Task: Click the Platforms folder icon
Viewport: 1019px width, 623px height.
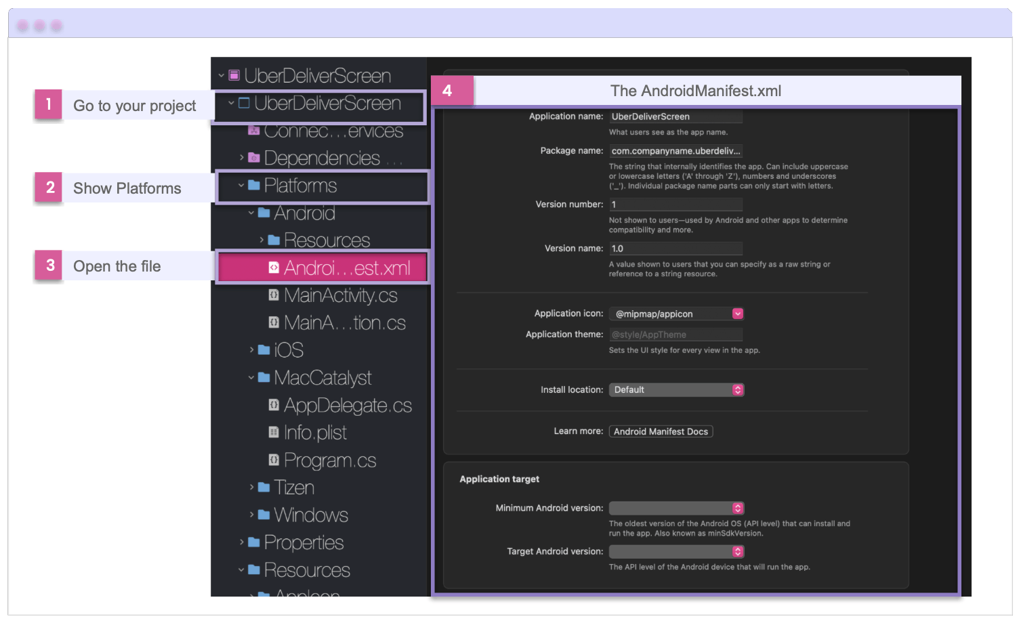Action: tap(254, 185)
